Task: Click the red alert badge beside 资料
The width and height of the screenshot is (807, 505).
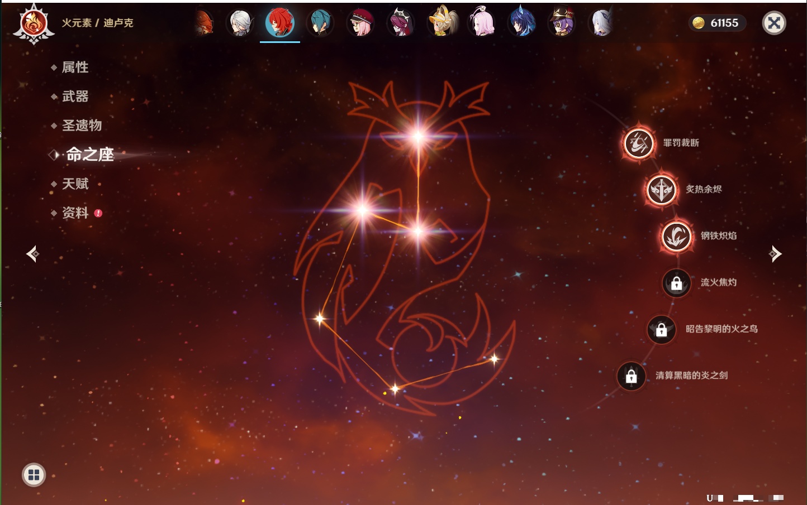Action: (98, 213)
